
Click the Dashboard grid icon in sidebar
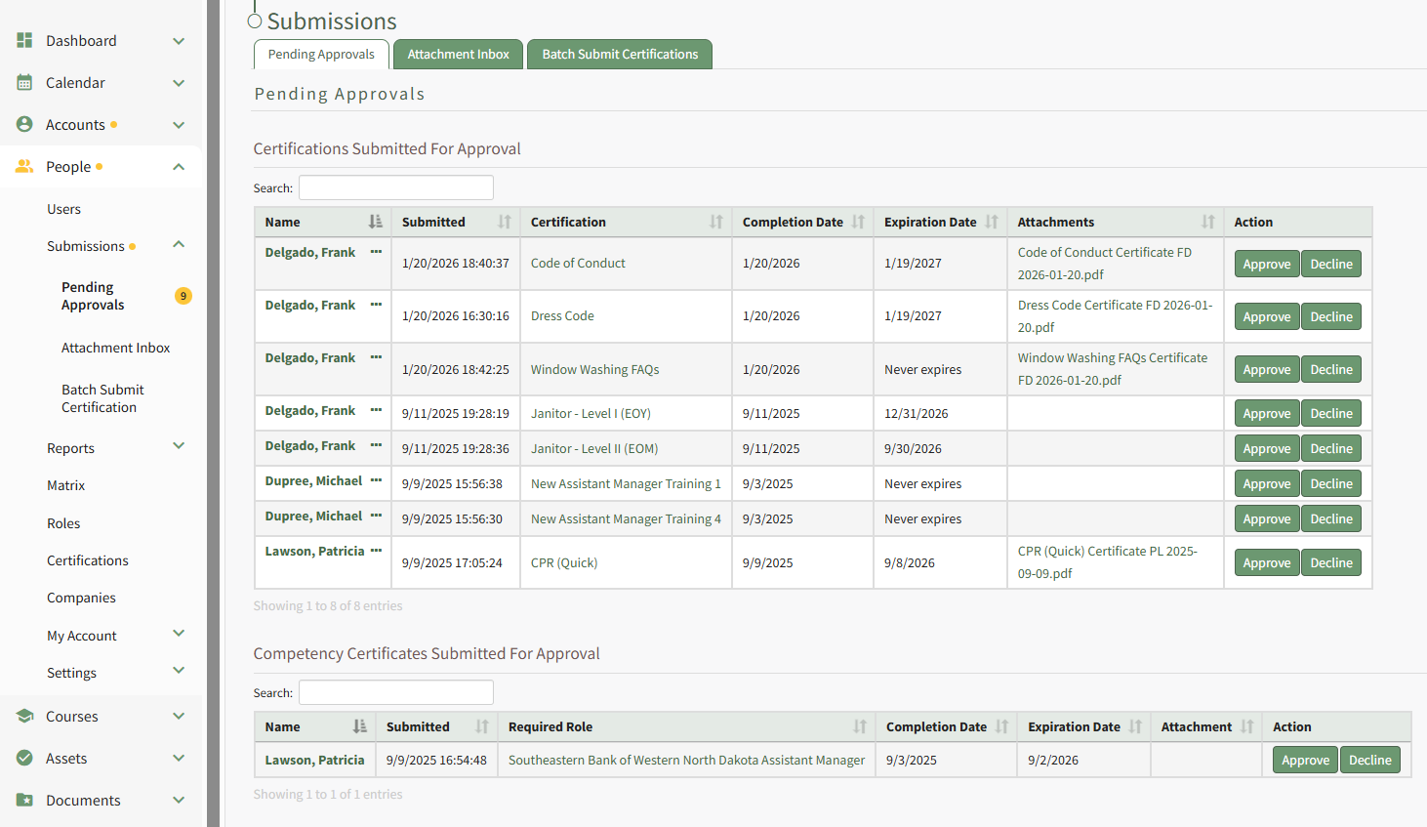click(24, 41)
